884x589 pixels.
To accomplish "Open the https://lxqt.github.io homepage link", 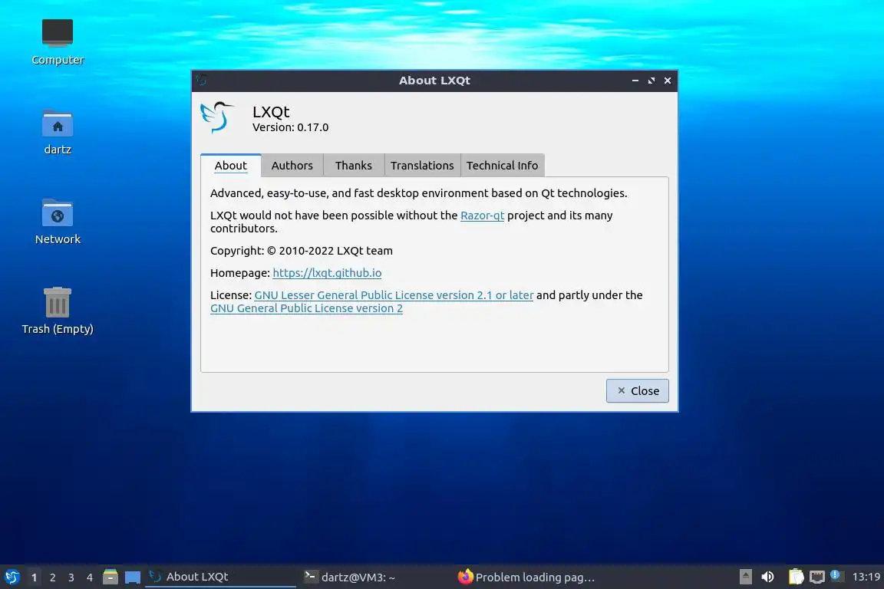I will (327, 273).
